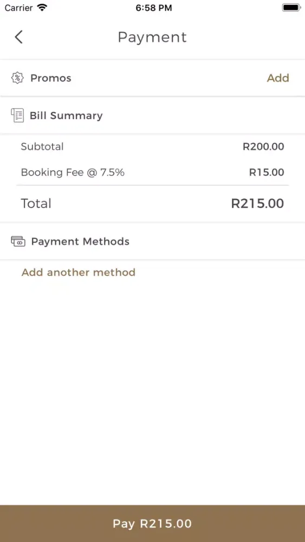The image size is (305, 542).
Task: Tap the battery icon in status bar
Action: pos(291,8)
